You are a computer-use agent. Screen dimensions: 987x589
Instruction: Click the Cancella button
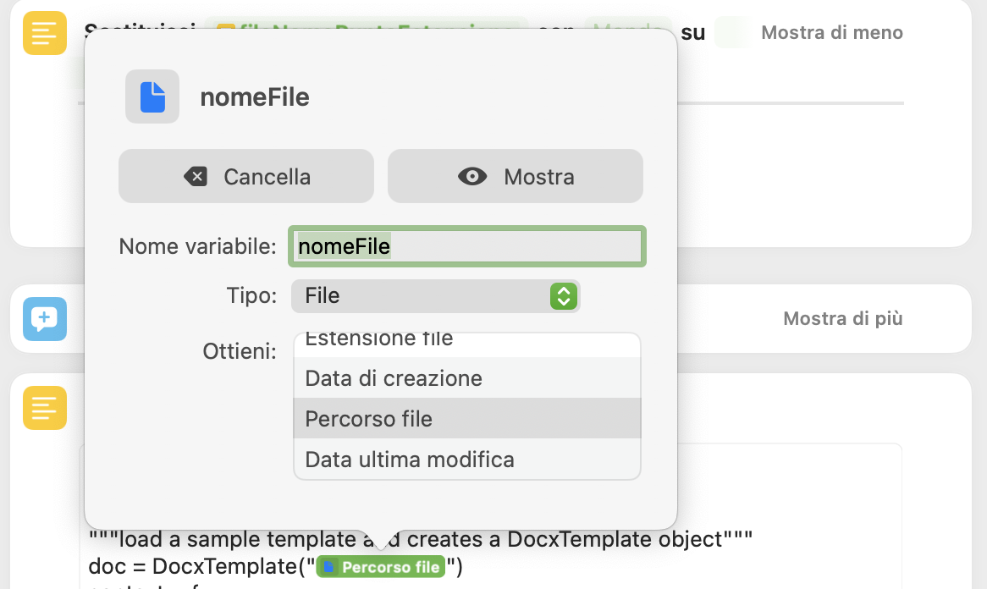[x=246, y=176]
